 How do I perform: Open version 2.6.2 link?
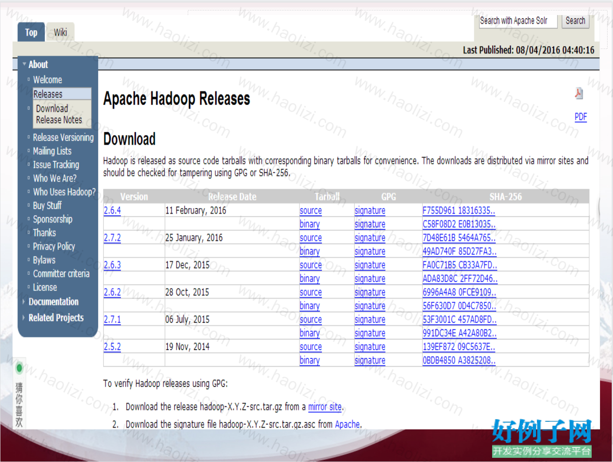(112, 292)
